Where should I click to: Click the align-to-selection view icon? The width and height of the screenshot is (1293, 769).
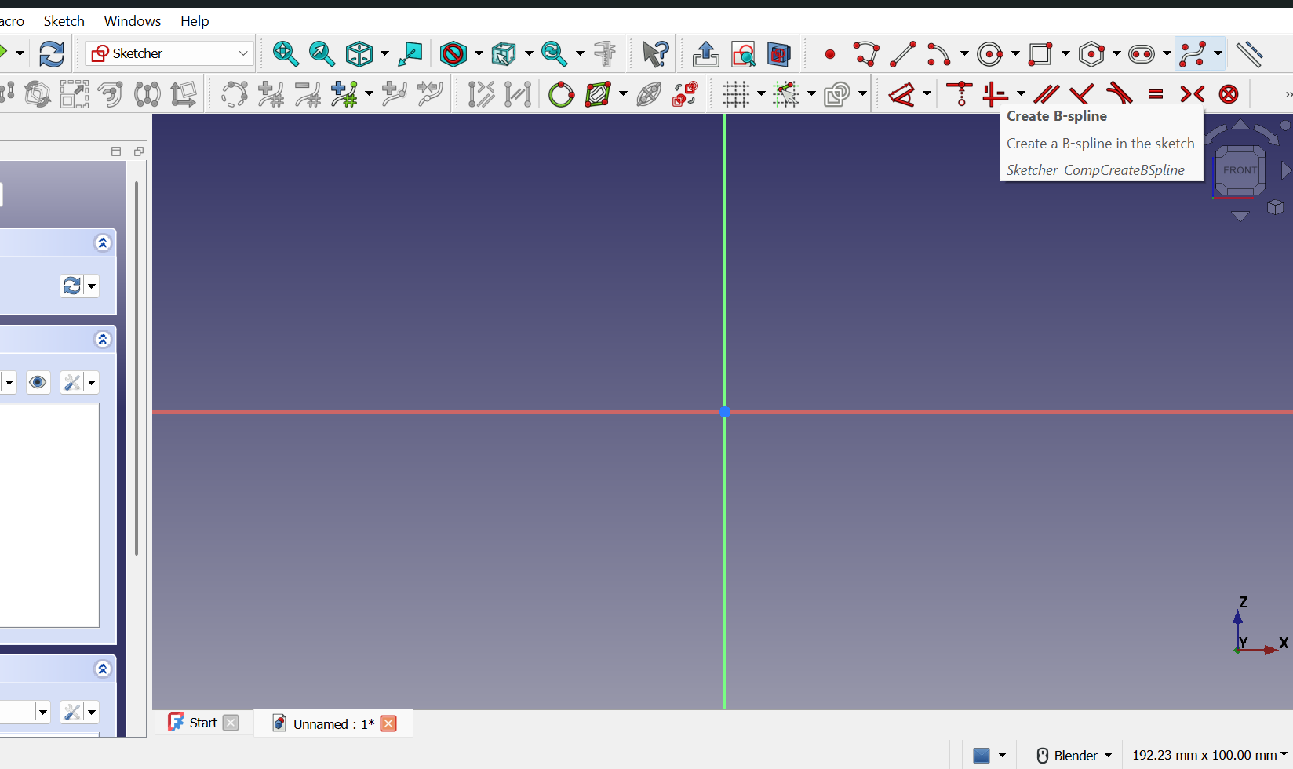[x=410, y=53]
